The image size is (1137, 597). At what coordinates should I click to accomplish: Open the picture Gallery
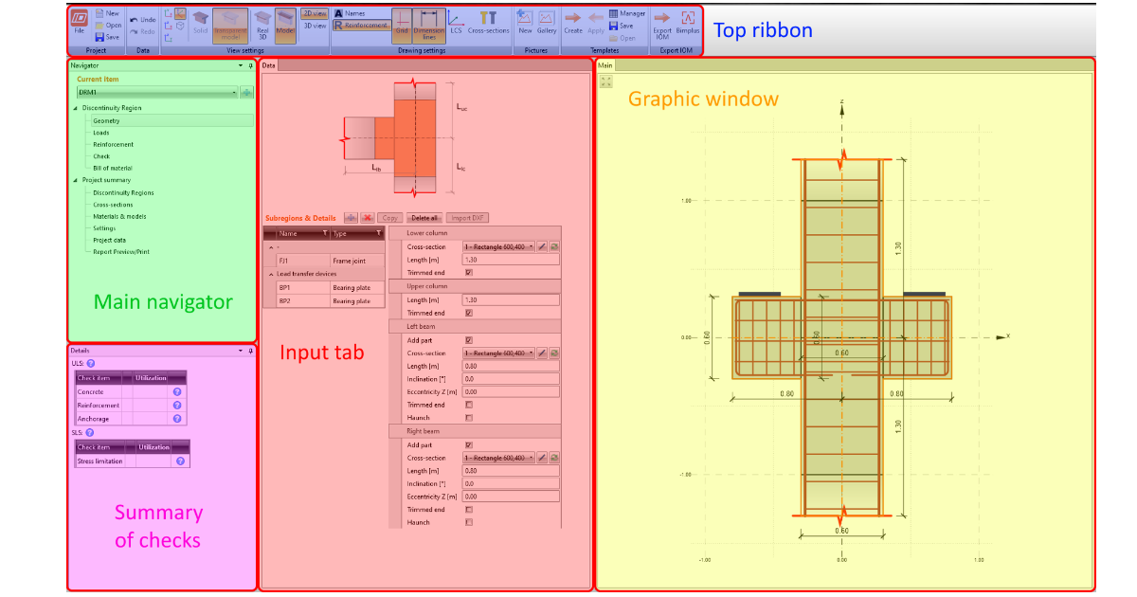[548, 23]
